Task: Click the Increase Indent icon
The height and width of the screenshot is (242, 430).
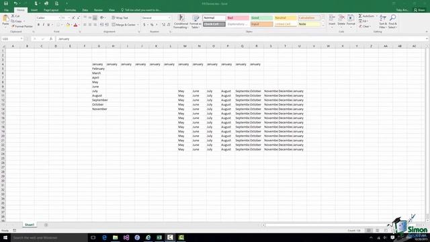Action: (107, 25)
